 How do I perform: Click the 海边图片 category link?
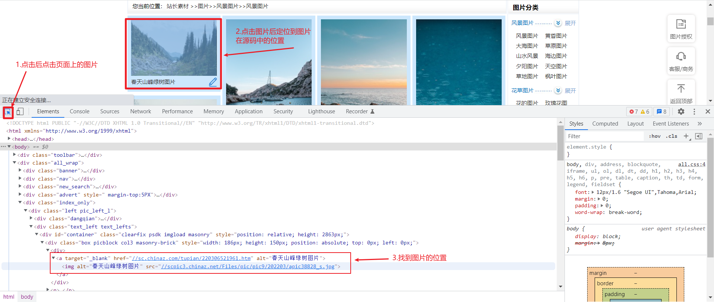click(556, 56)
